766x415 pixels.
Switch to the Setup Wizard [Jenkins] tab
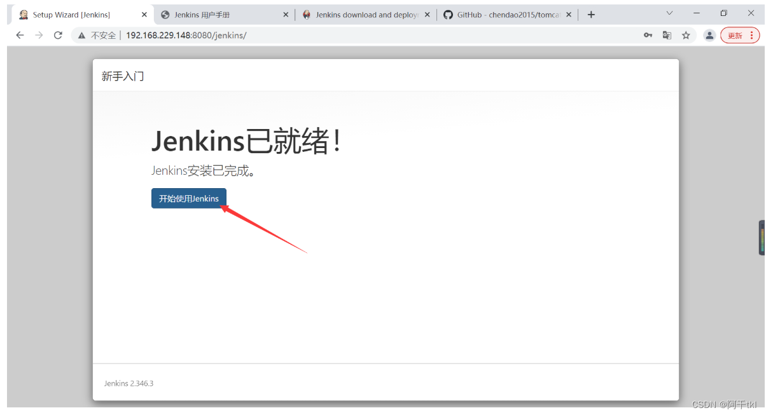tap(81, 15)
